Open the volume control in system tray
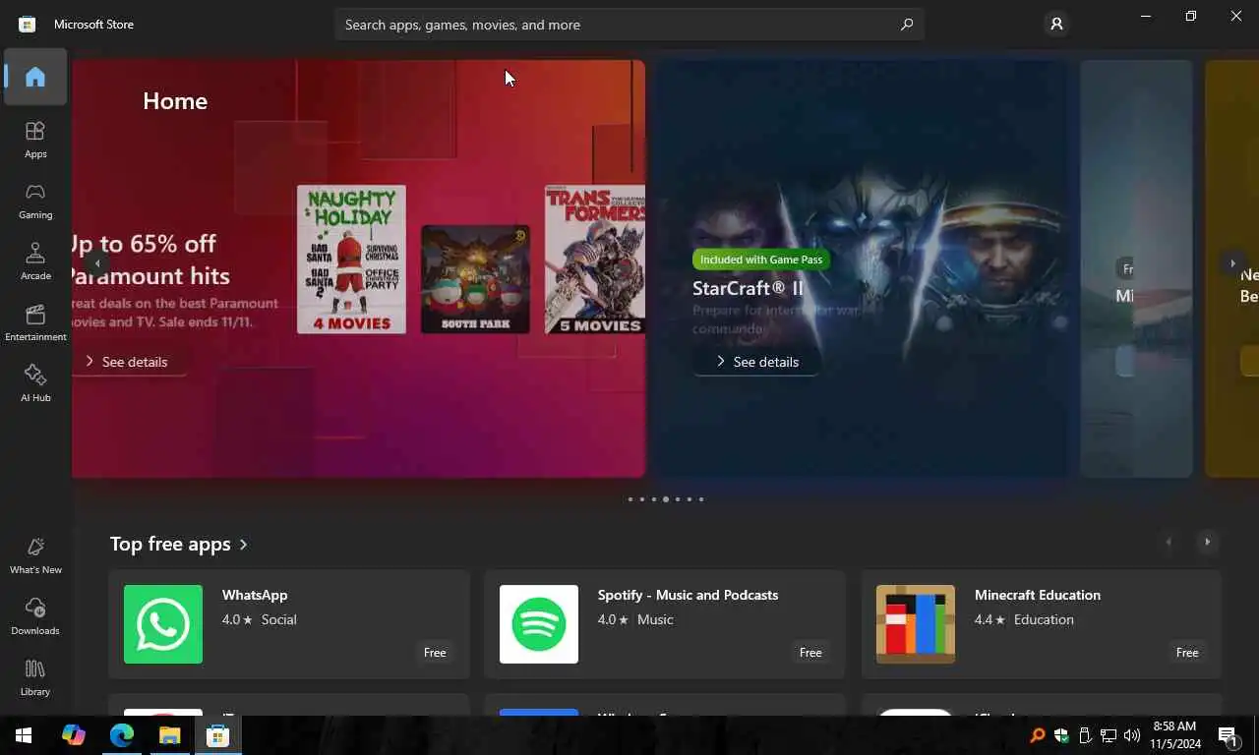Image resolution: width=1259 pixels, height=755 pixels. click(1131, 735)
